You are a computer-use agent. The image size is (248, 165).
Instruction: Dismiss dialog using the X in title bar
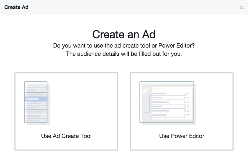click(242, 8)
